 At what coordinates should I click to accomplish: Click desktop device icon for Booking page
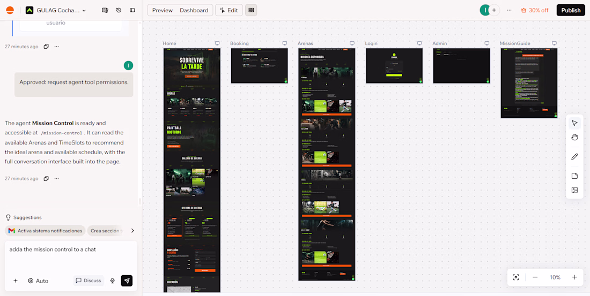coord(284,43)
